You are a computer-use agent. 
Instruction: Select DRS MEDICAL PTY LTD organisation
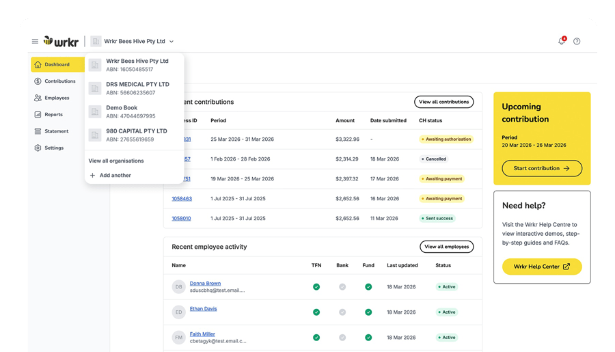click(137, 88)
